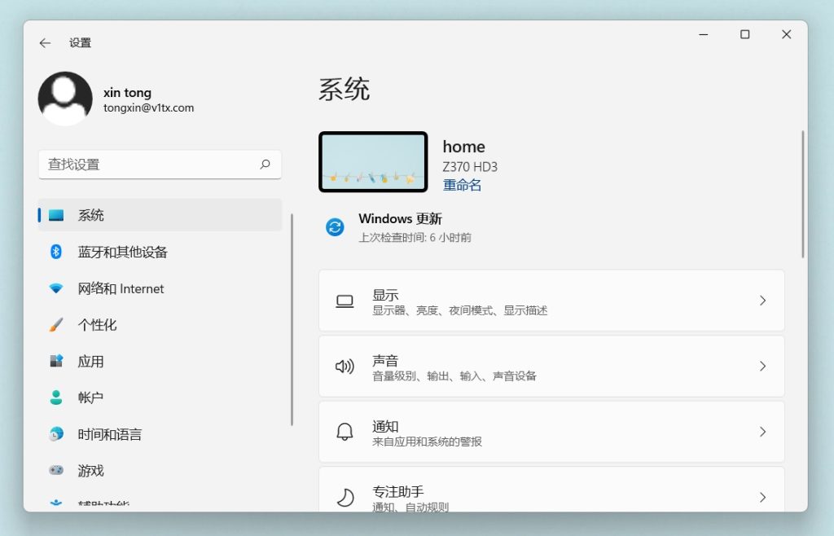Click the sidebar navigation scrollbar
This screenshot has width=834, height=536.
pos(292,319)
